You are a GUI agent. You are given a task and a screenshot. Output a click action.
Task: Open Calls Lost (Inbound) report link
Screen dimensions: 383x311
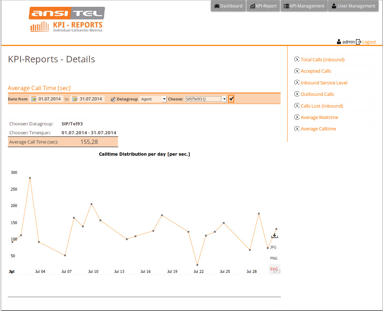pyautogui.click(x=322, y=106)
